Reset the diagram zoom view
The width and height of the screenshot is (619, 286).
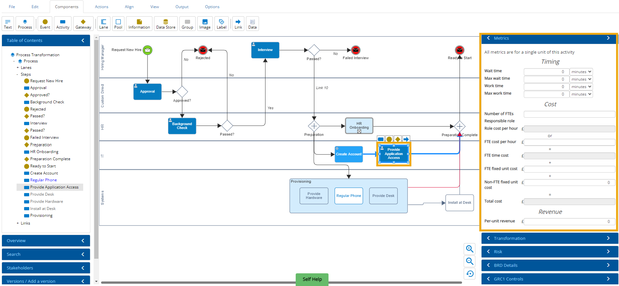pos(470,274)
